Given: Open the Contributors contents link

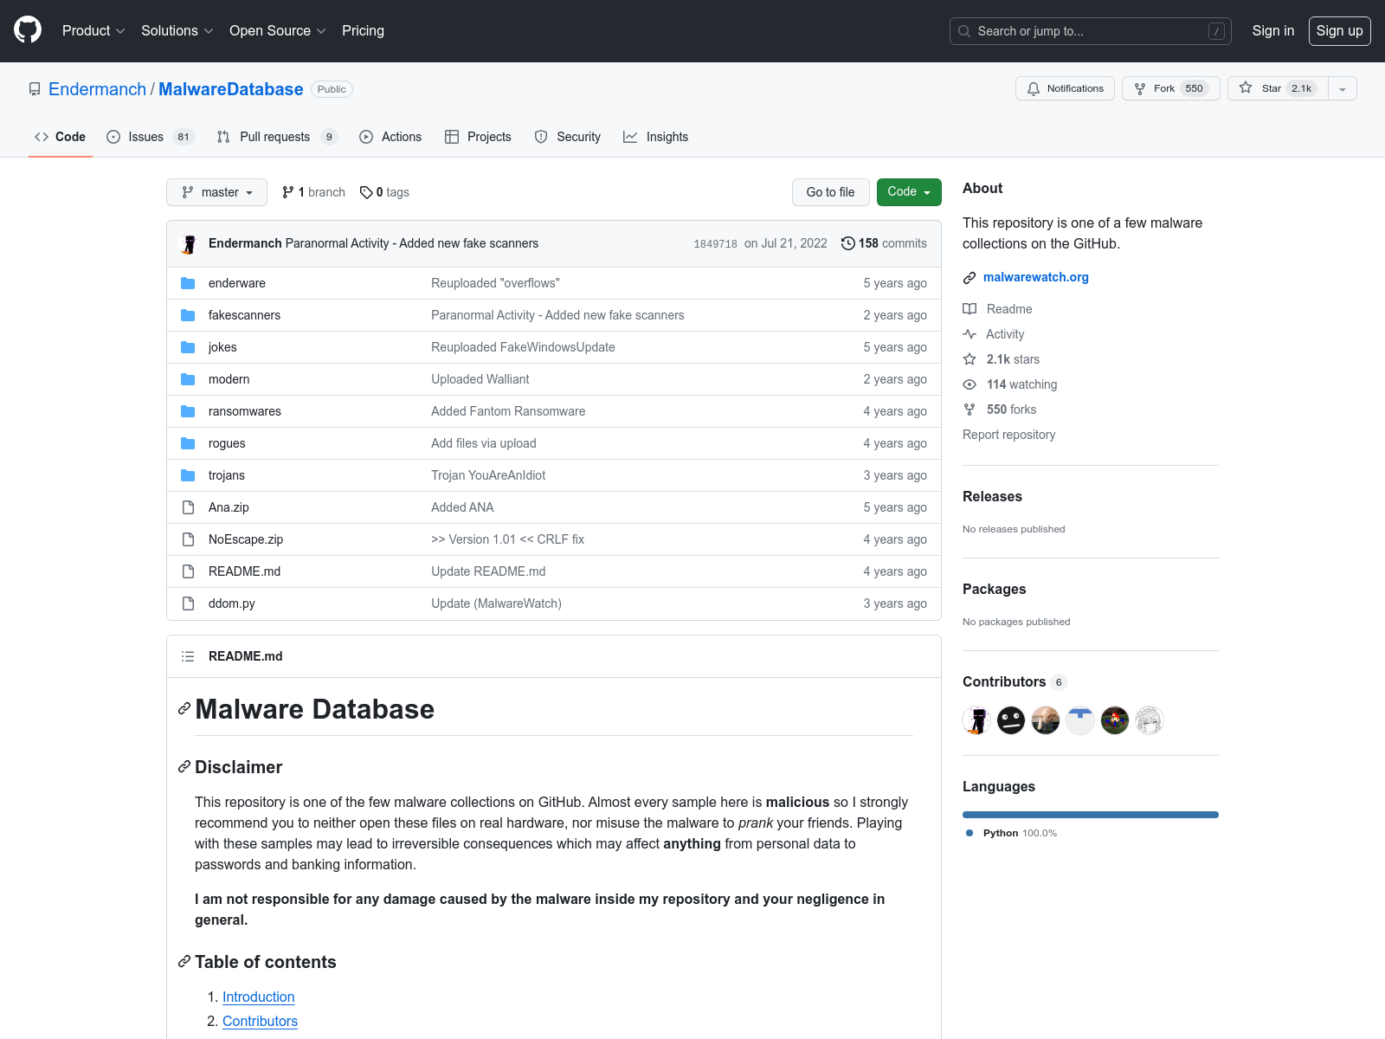Looking at the screenshot, I should (260, 1021).
